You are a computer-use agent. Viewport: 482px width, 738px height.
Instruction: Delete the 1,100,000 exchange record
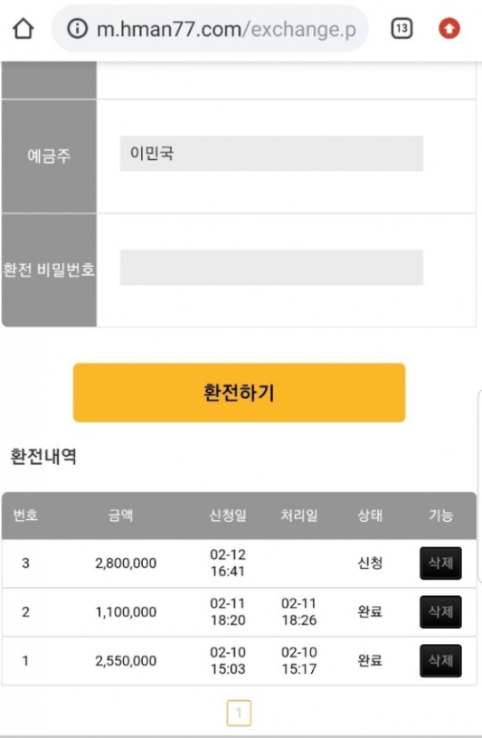click(x=440, y=612)
